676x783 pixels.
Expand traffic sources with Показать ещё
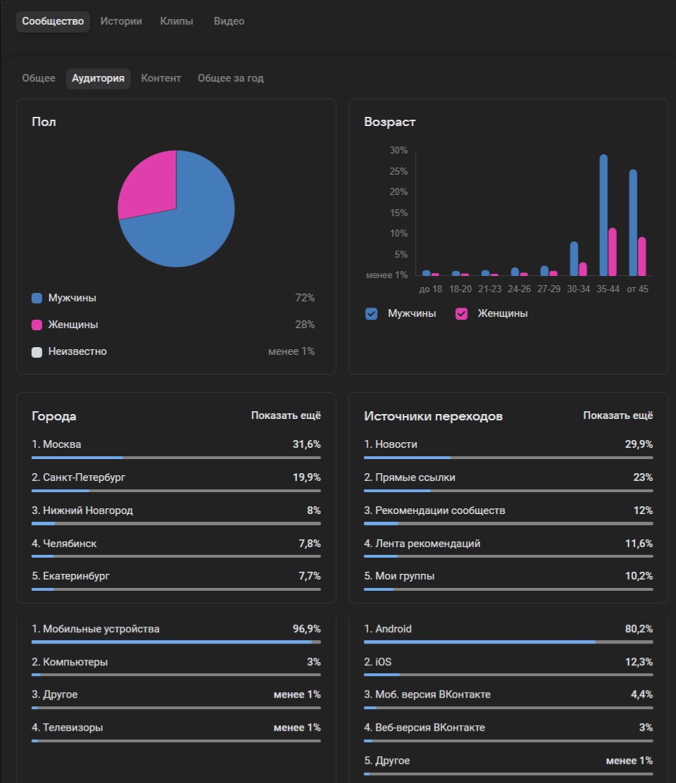618,415
